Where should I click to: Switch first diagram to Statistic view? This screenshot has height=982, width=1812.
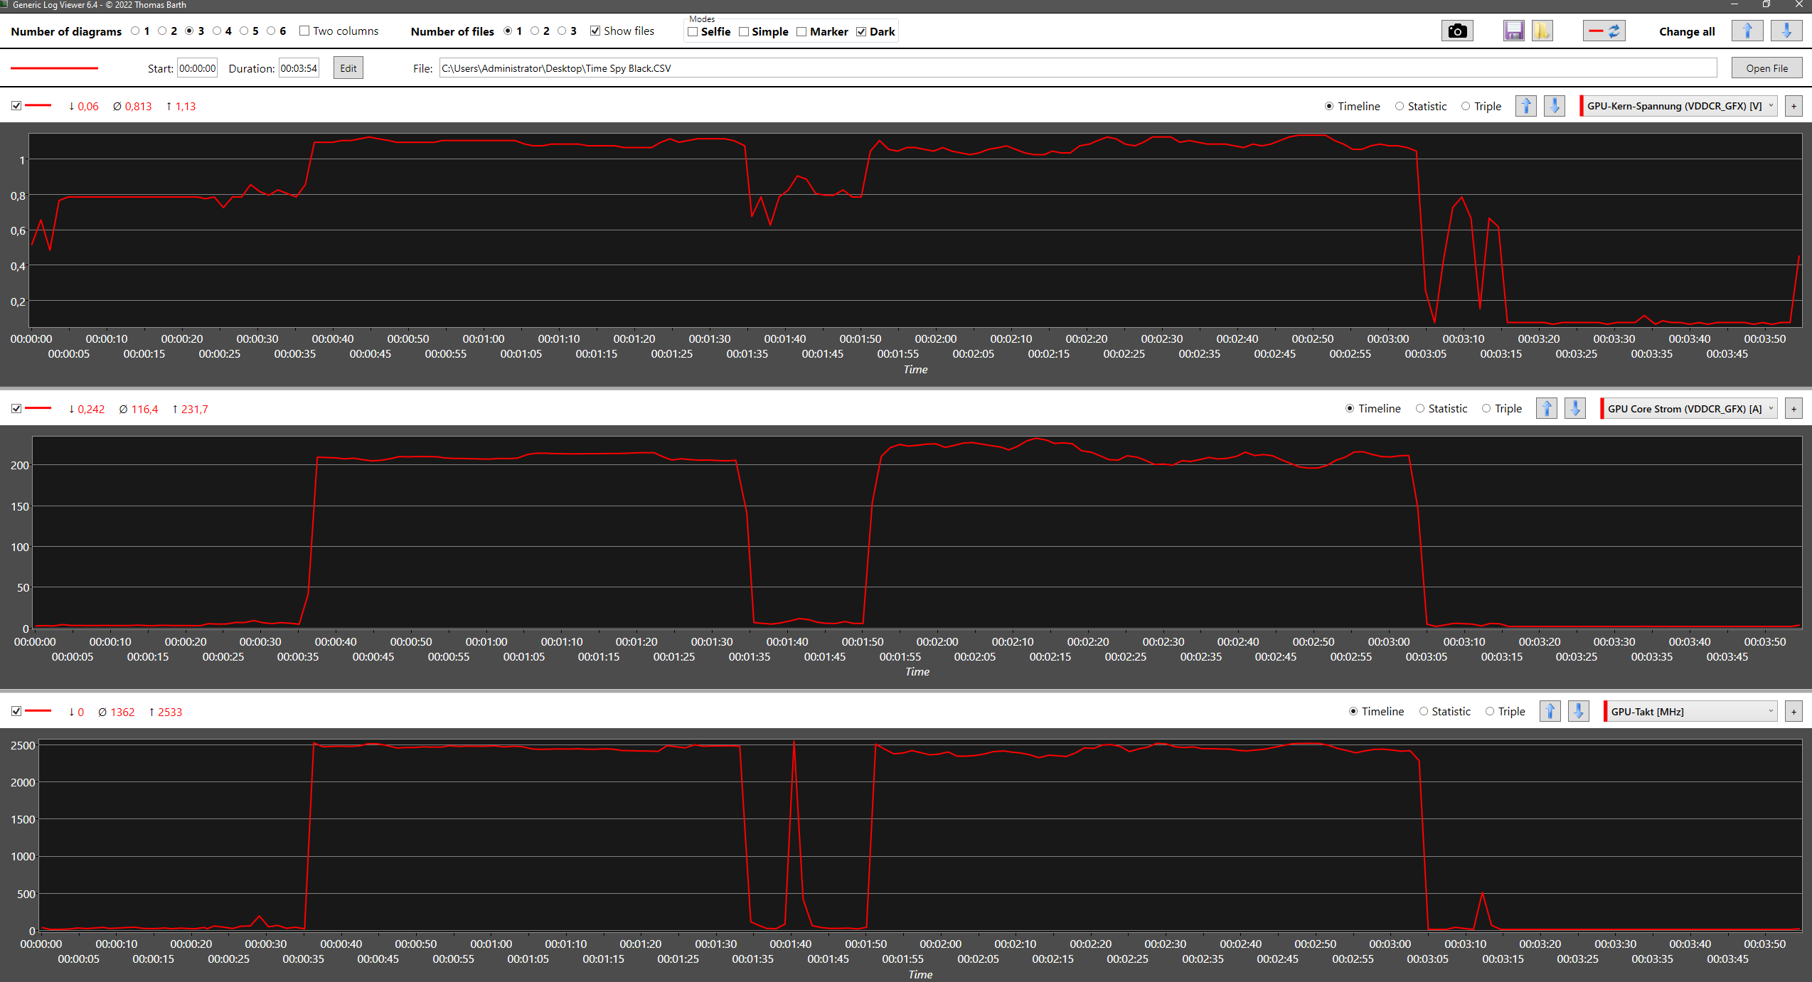(1400, 107)
